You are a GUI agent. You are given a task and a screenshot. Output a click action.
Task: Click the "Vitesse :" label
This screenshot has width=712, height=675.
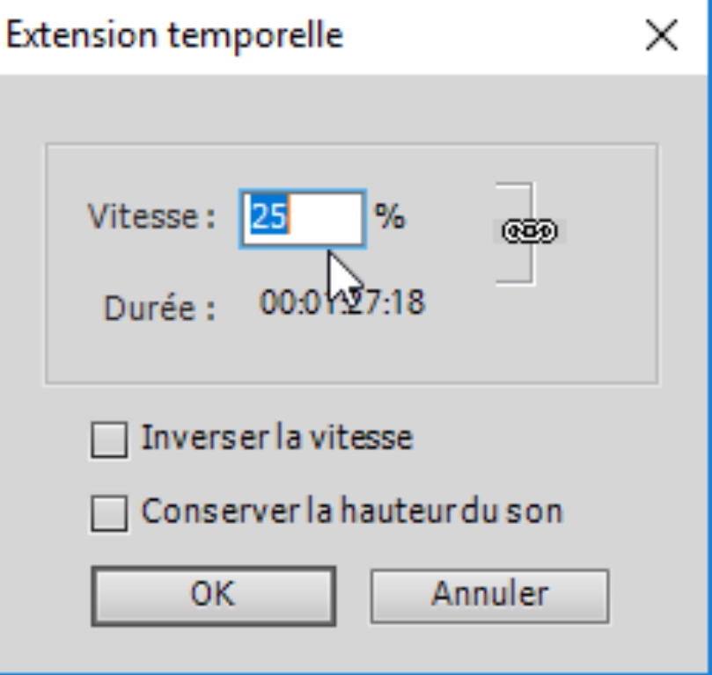(151, 217)
